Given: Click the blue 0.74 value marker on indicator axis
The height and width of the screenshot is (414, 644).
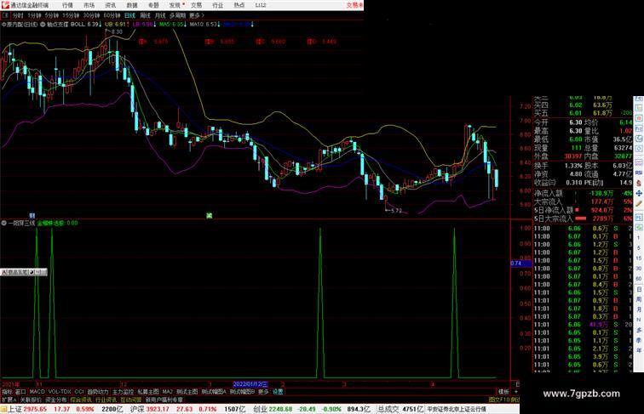Looking at the screenshot, I should tap(521, 264).
